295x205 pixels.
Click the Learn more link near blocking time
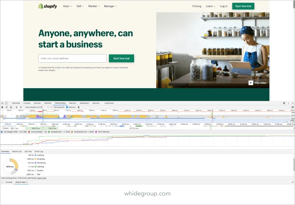[42, 178]
